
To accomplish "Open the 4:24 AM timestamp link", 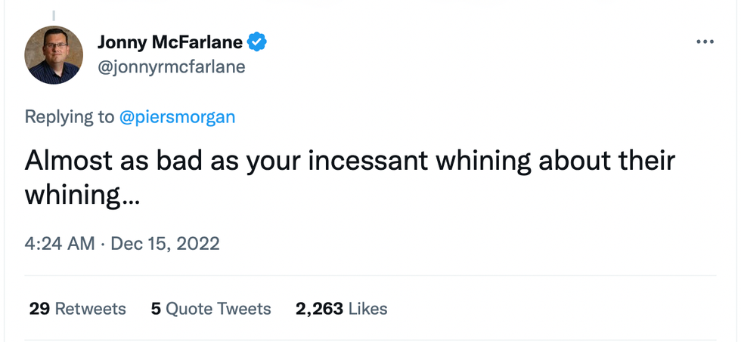I will [60, 244].
